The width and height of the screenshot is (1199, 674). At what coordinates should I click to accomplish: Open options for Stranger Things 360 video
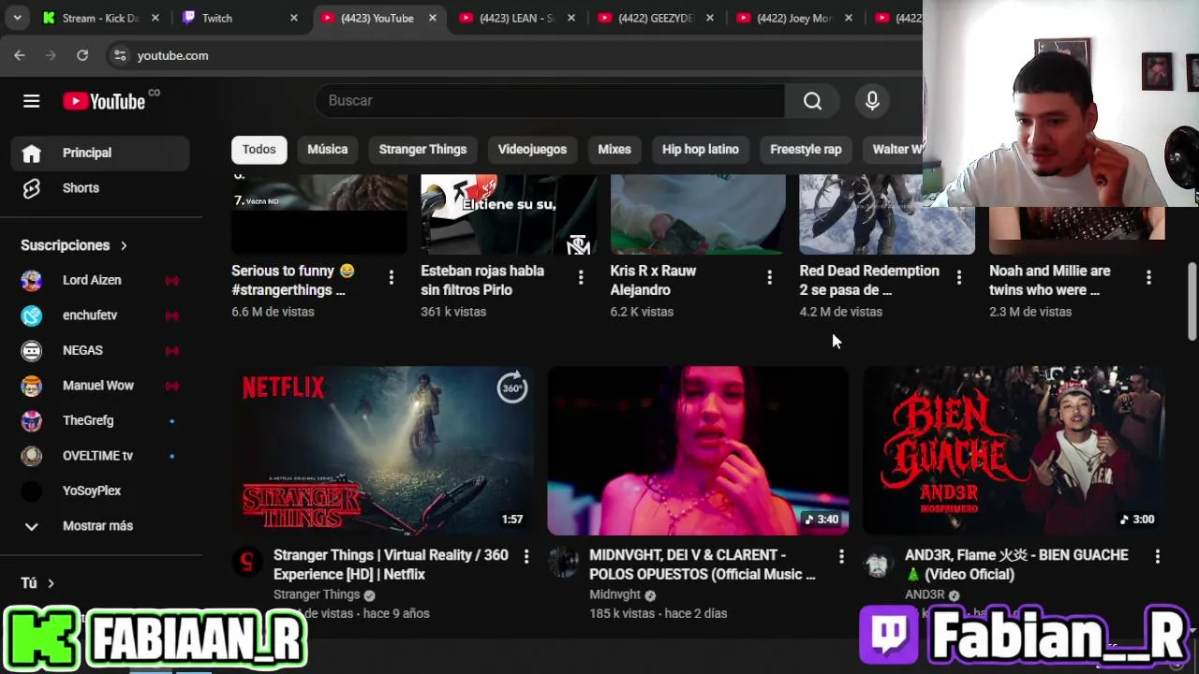click(525, 557)
